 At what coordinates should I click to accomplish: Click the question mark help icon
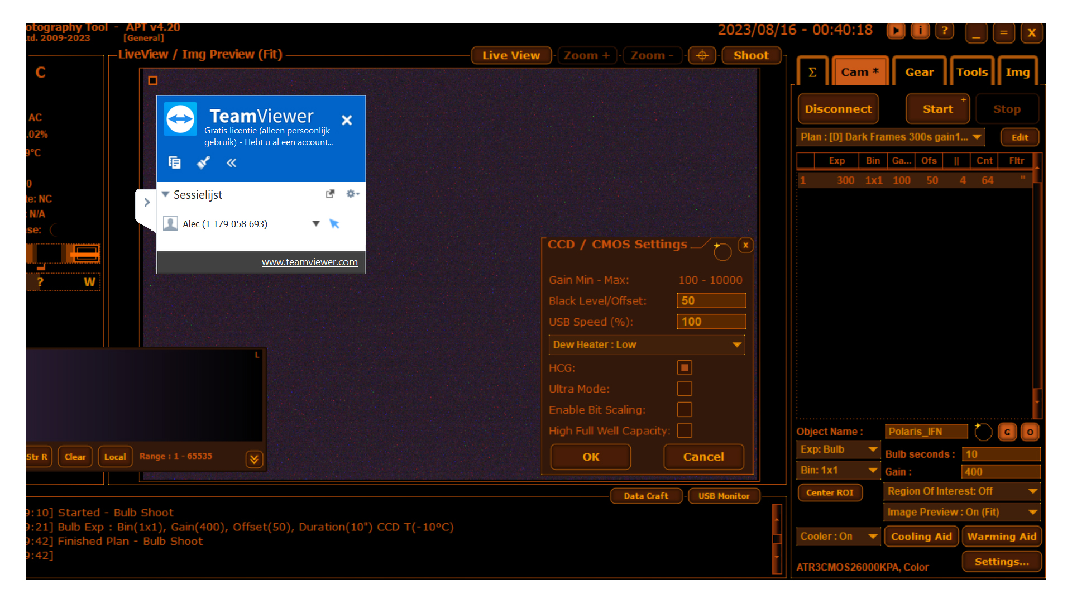click(x=944, y=31)
